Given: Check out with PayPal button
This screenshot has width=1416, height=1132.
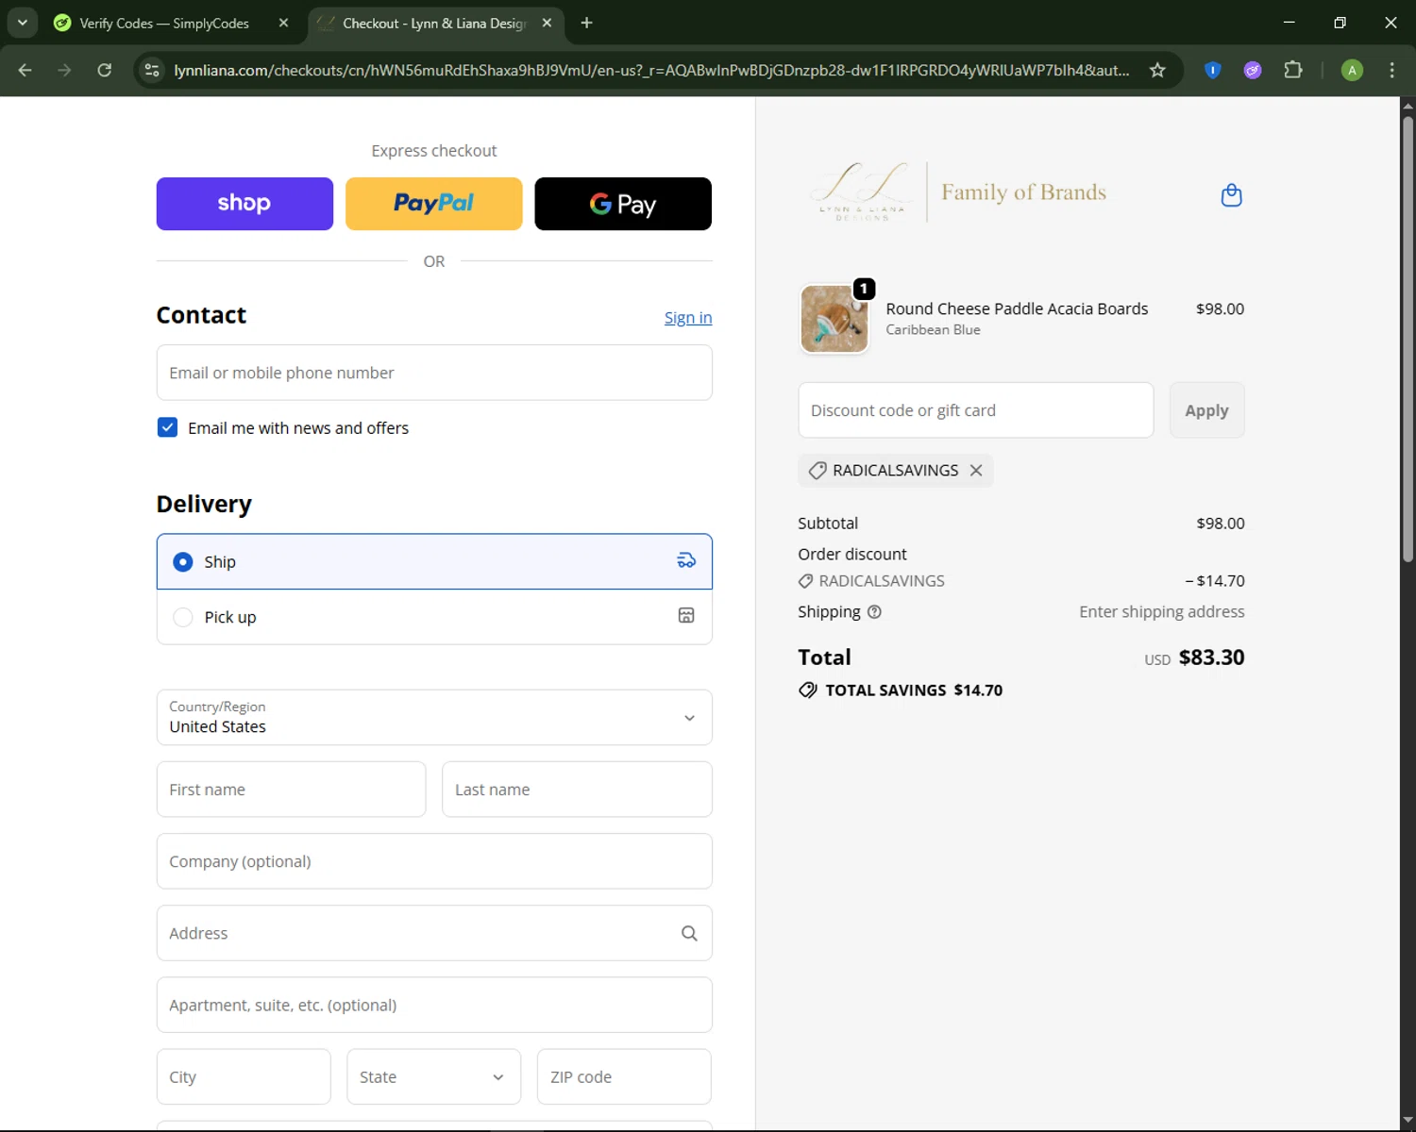Looking at the screenshot, I should pyautogui.click(x=434, y=204).
